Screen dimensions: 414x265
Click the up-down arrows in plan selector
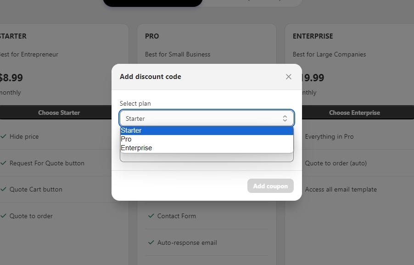pos(285,118)
